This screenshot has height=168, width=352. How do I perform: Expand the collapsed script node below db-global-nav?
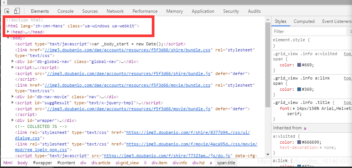(x=13, y=67)
